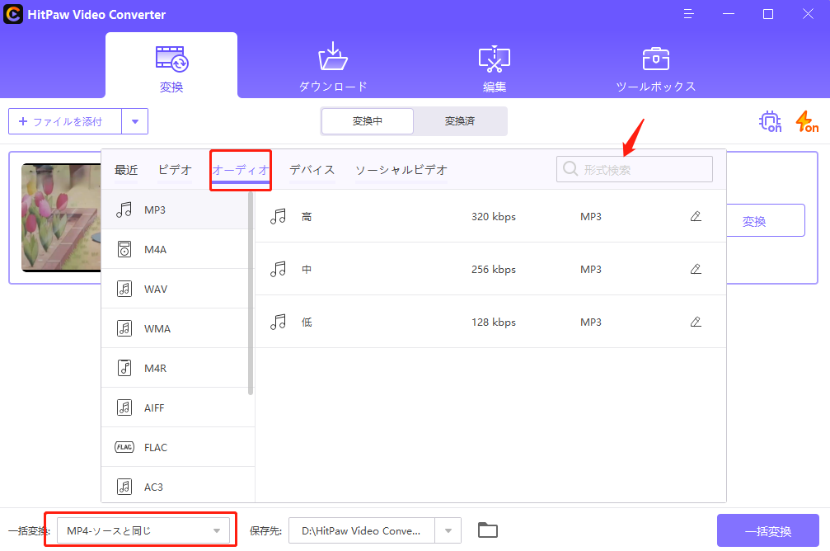Choose the WMA format icon

[124, 328]
